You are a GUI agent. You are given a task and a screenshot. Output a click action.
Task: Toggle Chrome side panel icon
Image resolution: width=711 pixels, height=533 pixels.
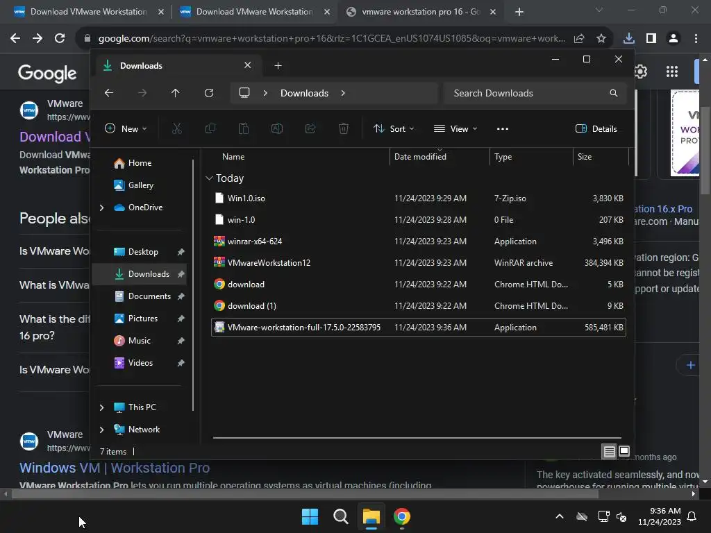coord(651,39)
